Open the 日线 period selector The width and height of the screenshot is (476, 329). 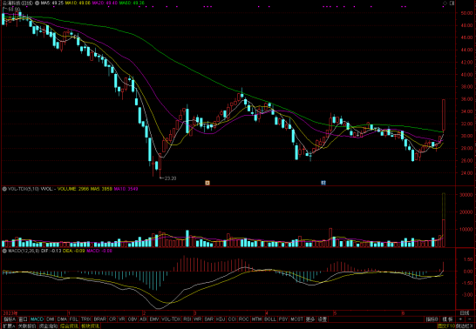pos(465,313)
